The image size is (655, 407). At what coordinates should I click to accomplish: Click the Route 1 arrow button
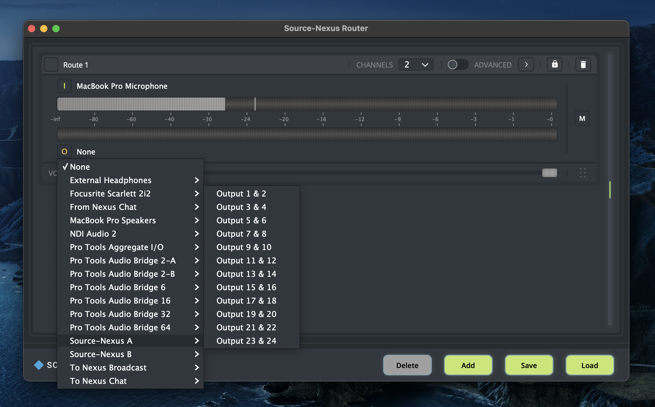point(526,64)
